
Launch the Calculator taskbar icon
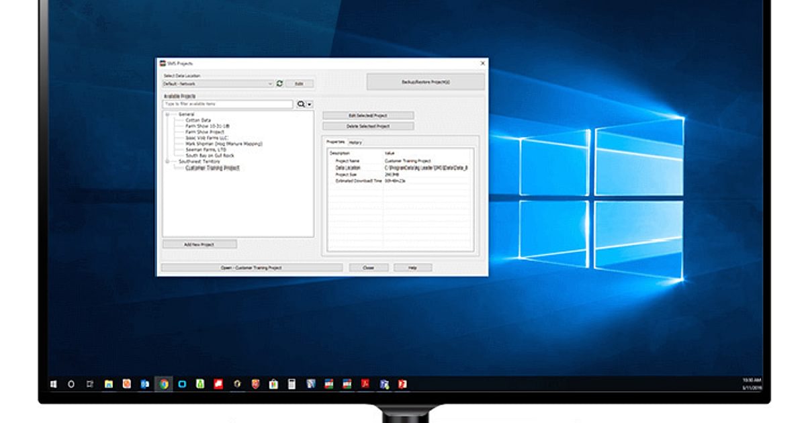(x=292, y=385)
